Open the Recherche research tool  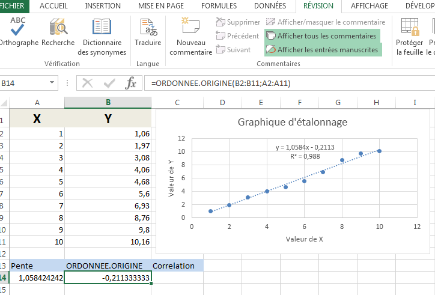click(x=58, y=31)
